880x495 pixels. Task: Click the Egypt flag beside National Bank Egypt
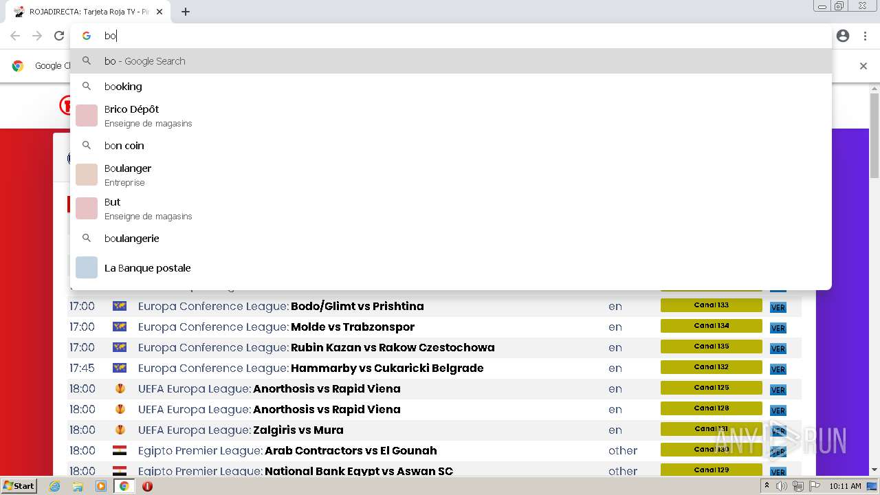pos(120,471)
